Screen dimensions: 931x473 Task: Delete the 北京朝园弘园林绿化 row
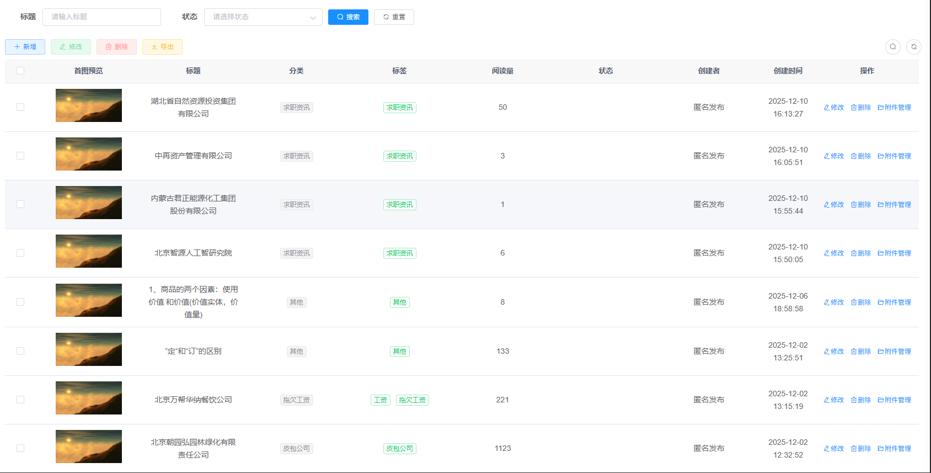click(x=861, y=449)
